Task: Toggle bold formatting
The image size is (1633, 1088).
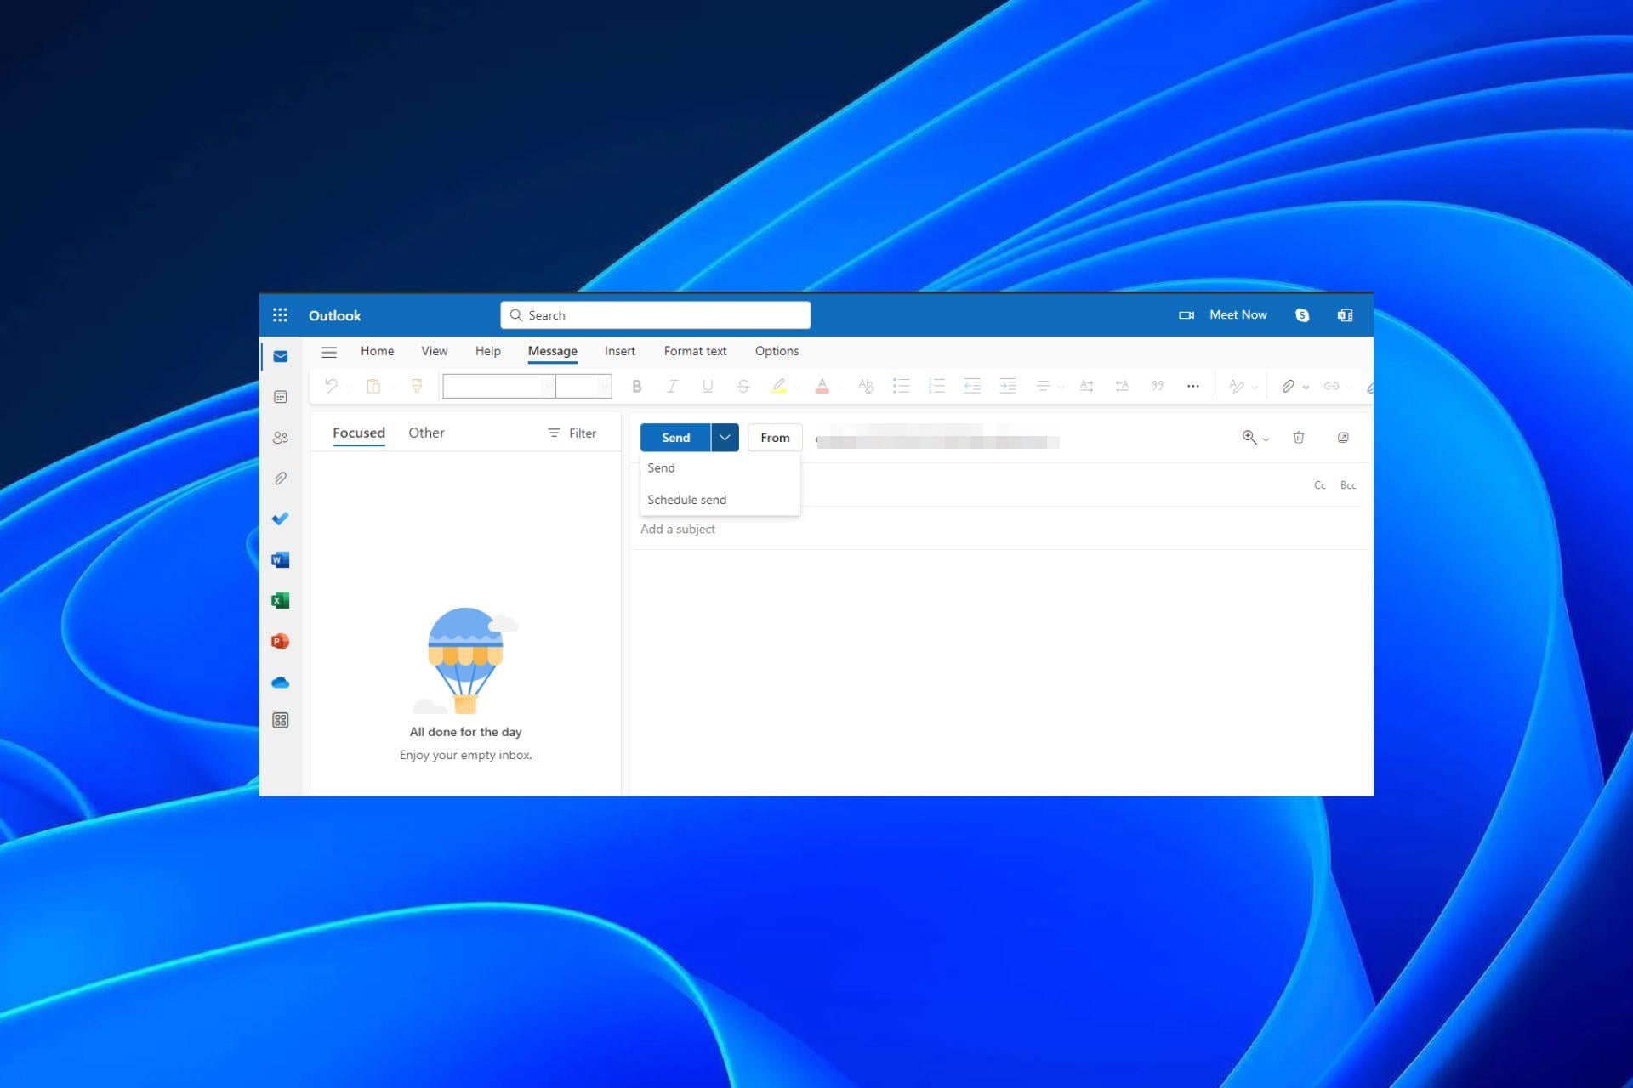Action: pyautogui.click(x=636, y=387)
